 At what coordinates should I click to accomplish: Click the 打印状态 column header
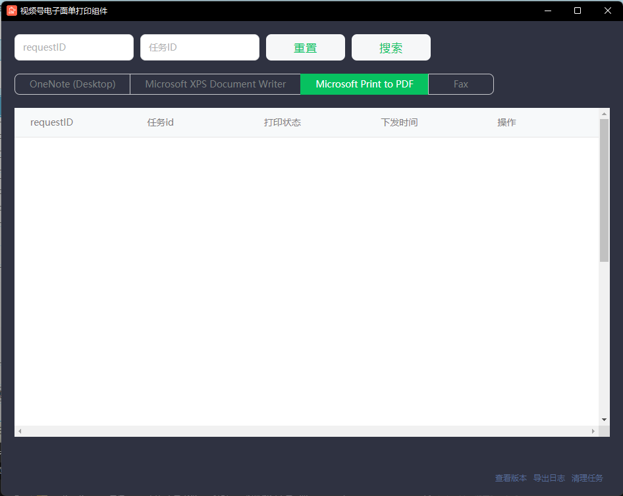click(282, 122)
